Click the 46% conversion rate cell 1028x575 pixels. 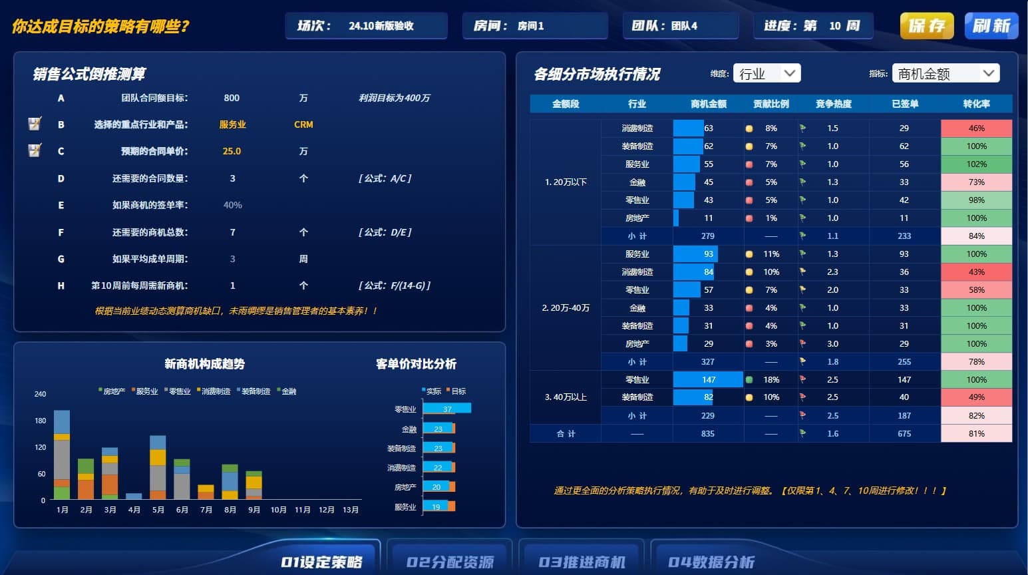click(976, 128)
